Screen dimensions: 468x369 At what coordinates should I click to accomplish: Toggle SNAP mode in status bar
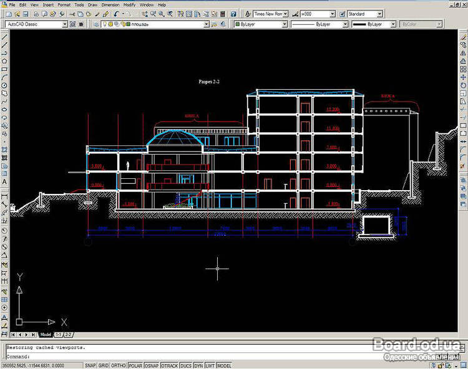(x=90, y=365)
